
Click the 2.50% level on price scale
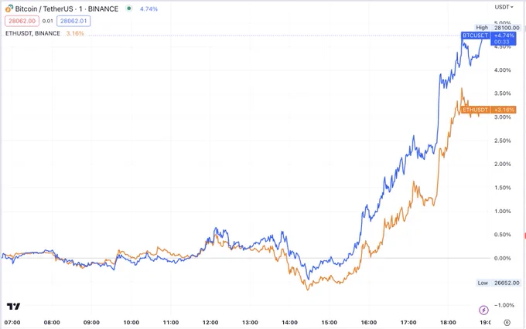pos(502,141)
